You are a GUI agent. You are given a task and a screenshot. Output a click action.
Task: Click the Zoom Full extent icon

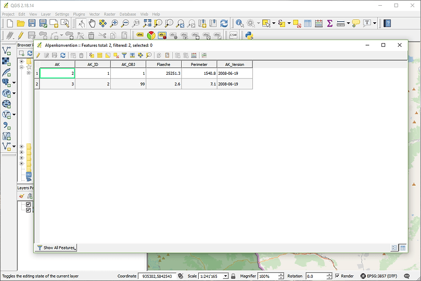coord(147,23)
